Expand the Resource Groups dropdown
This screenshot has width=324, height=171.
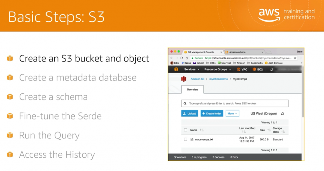tap(217, 69)
